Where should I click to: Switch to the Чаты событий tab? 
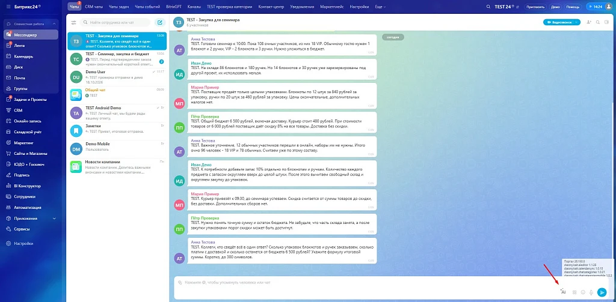[147, 7]
